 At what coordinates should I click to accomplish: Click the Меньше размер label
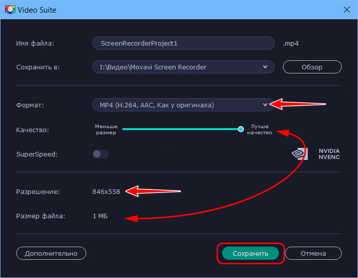pyautogui.click(x=106, y=129)
